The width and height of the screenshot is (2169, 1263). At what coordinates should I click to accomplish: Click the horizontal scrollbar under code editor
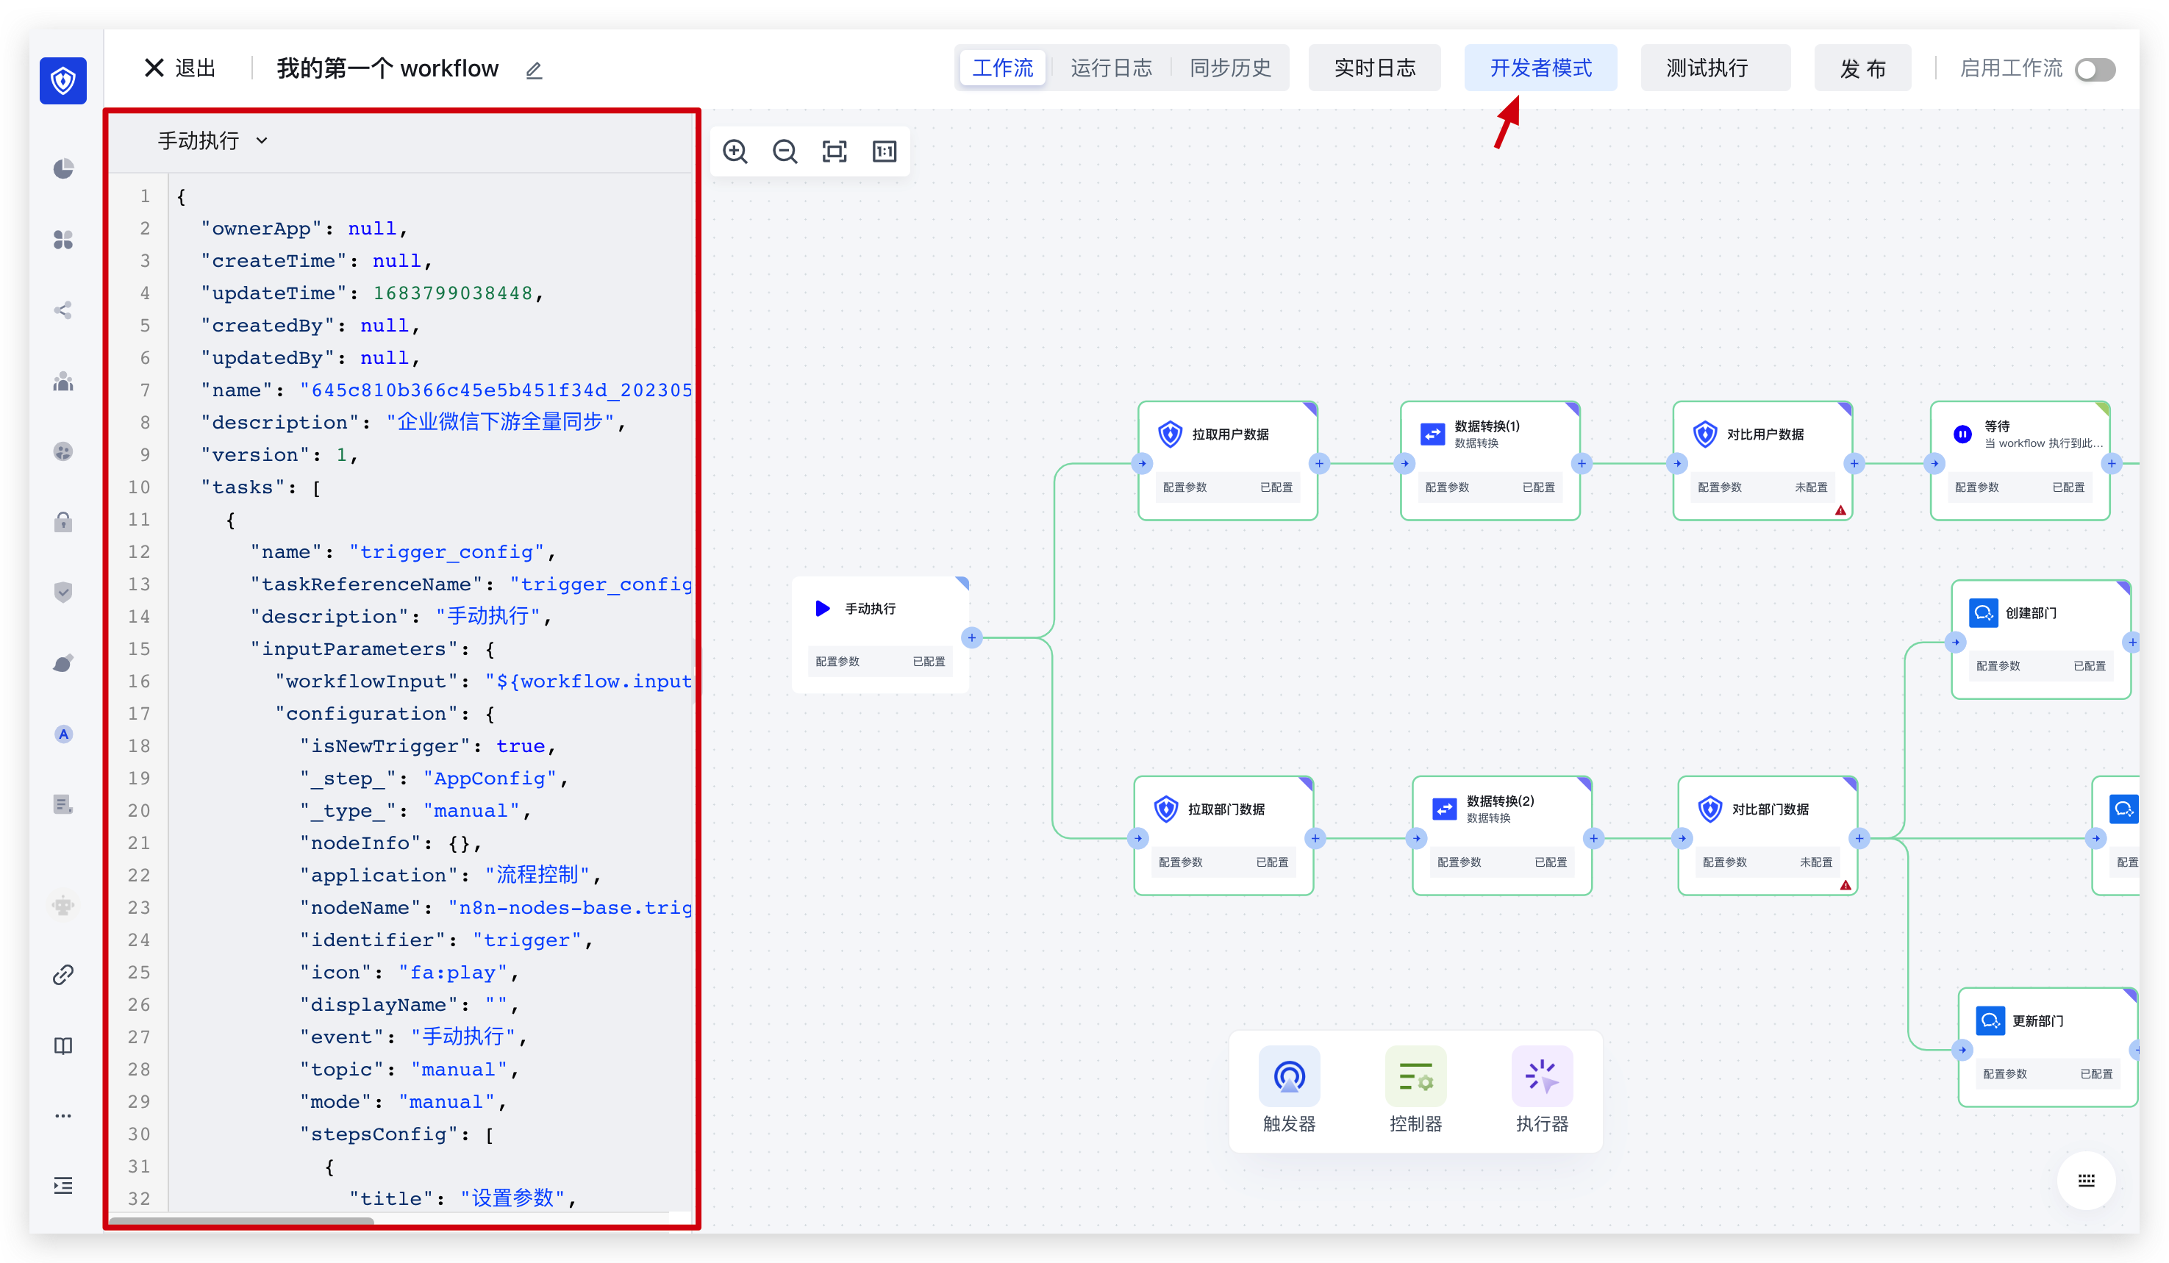click(x=241, y=1221)
